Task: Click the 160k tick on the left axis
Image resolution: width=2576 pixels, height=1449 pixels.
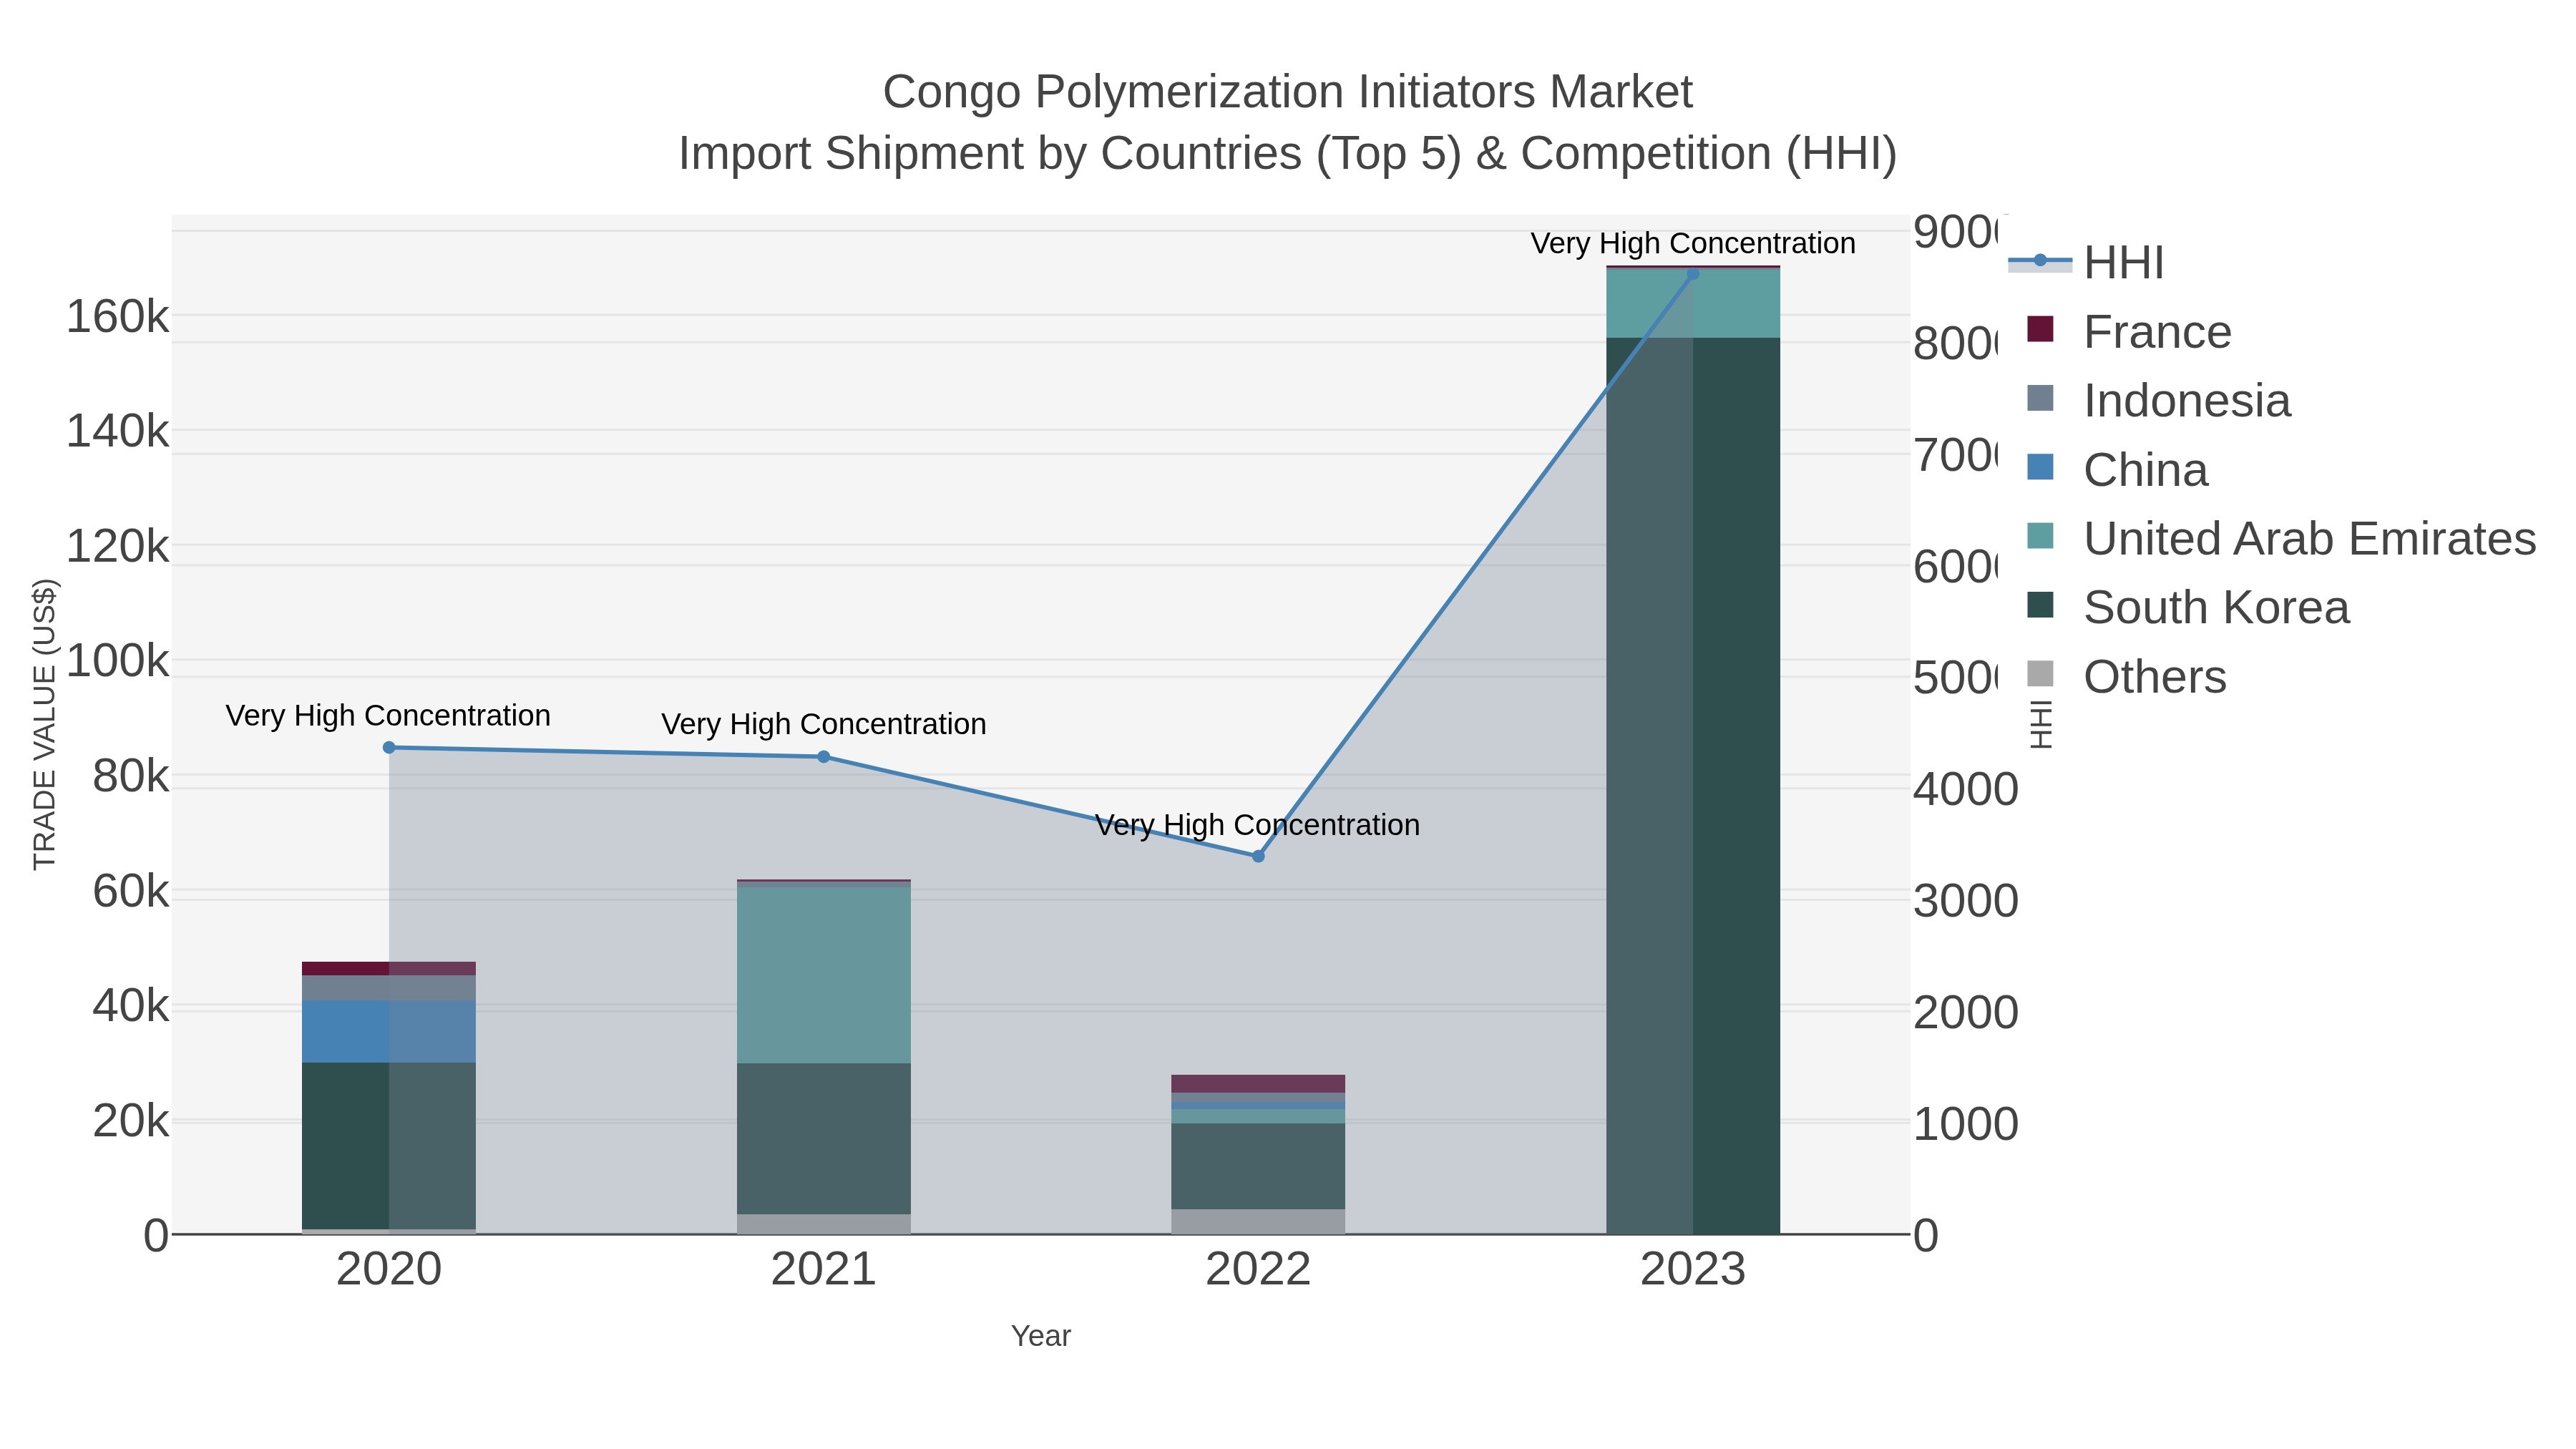Action: 117,317
